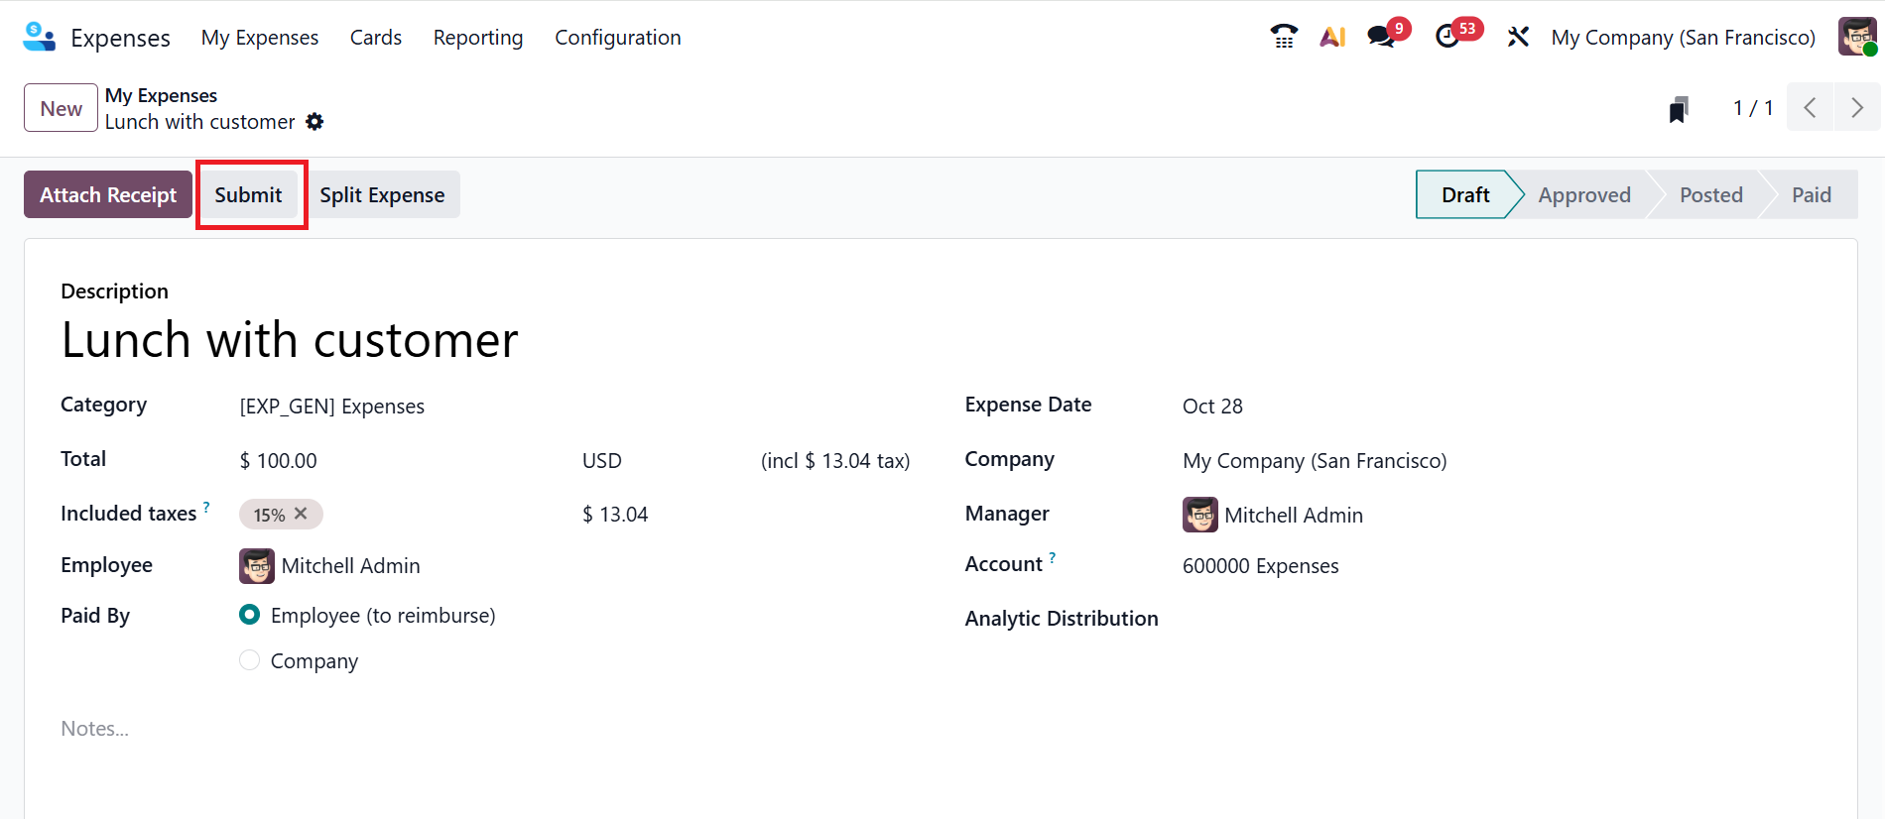1885x819 pixels.
Task: Click the debug tools wrench icon
Action: coord(1518,37)
